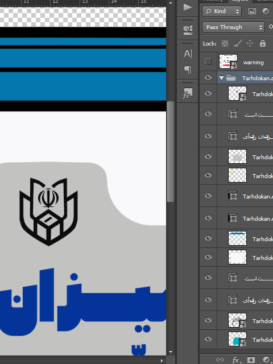Click the blue stripe on the canvas

(83, 86)
